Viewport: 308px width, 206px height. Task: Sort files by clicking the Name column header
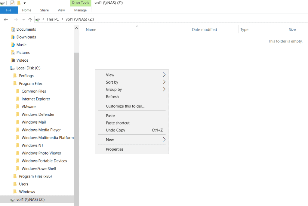pos(91,29)
